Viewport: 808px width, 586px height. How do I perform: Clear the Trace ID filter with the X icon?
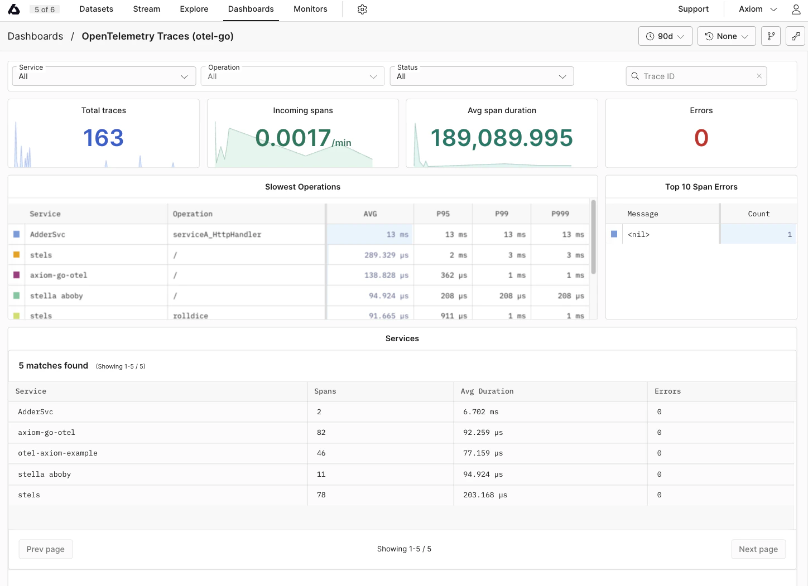[x=759, y=76]
